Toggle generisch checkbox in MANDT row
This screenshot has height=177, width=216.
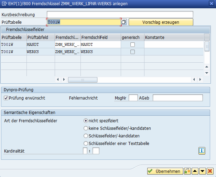click(132, 44)
